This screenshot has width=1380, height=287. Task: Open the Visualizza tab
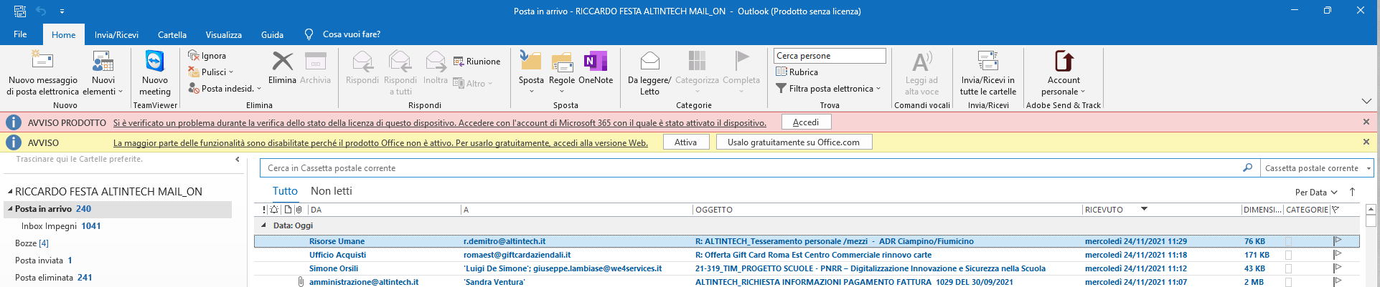[x=223, y=34]
